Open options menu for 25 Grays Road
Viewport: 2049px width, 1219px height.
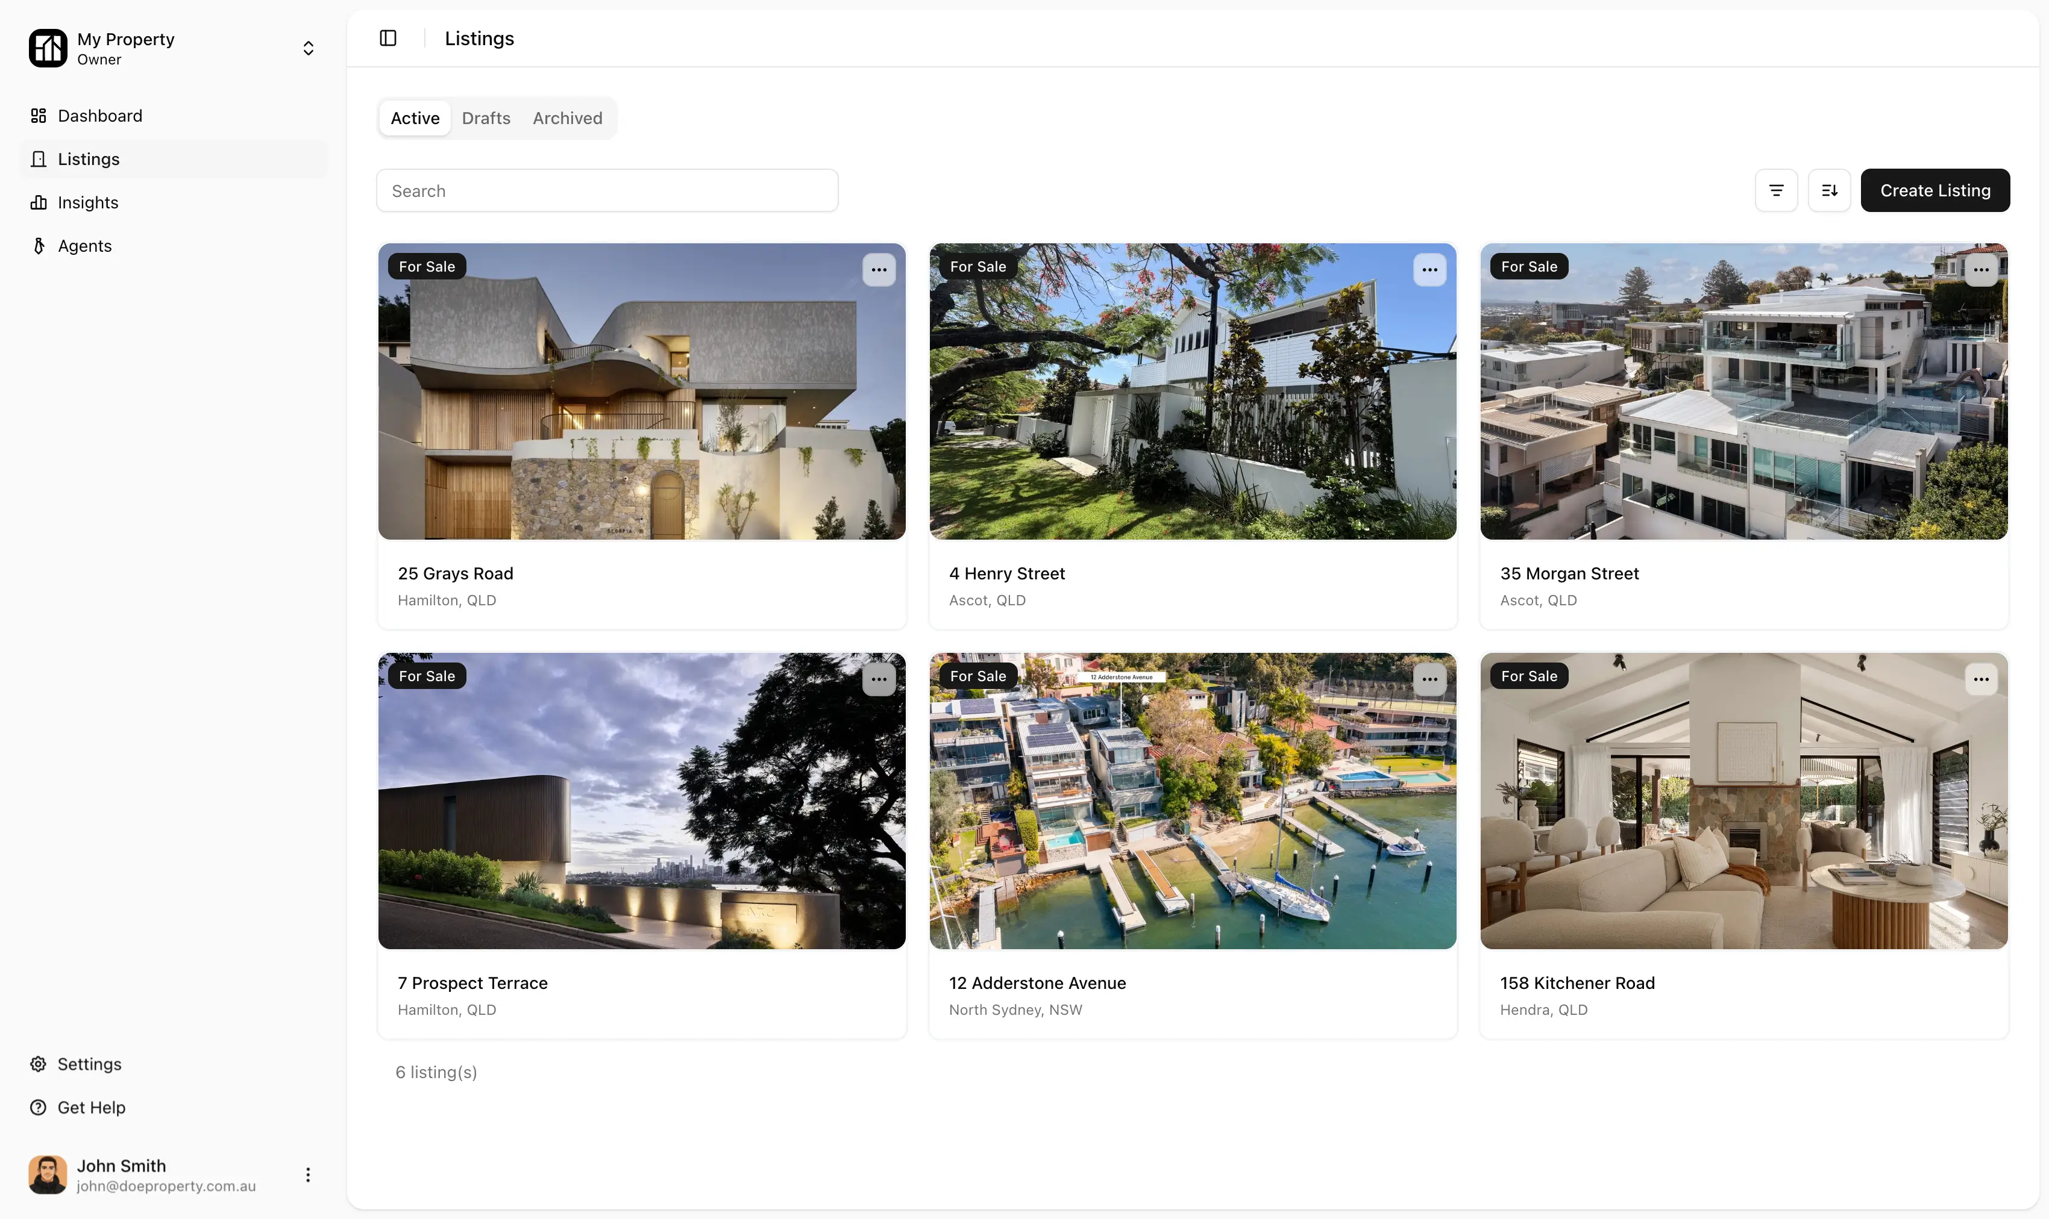coord(879,270)
